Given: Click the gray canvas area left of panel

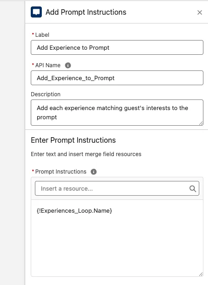Looking at the screenshot, I should 12,143.
